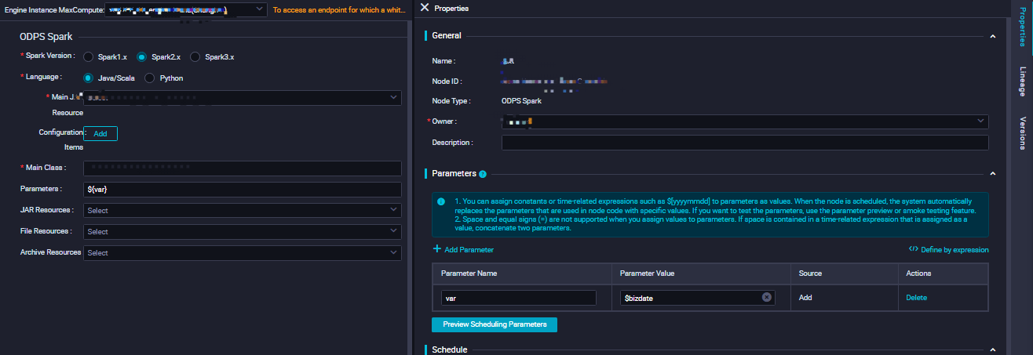
Task: Click the Actions column header
Action: pos(918,273)
